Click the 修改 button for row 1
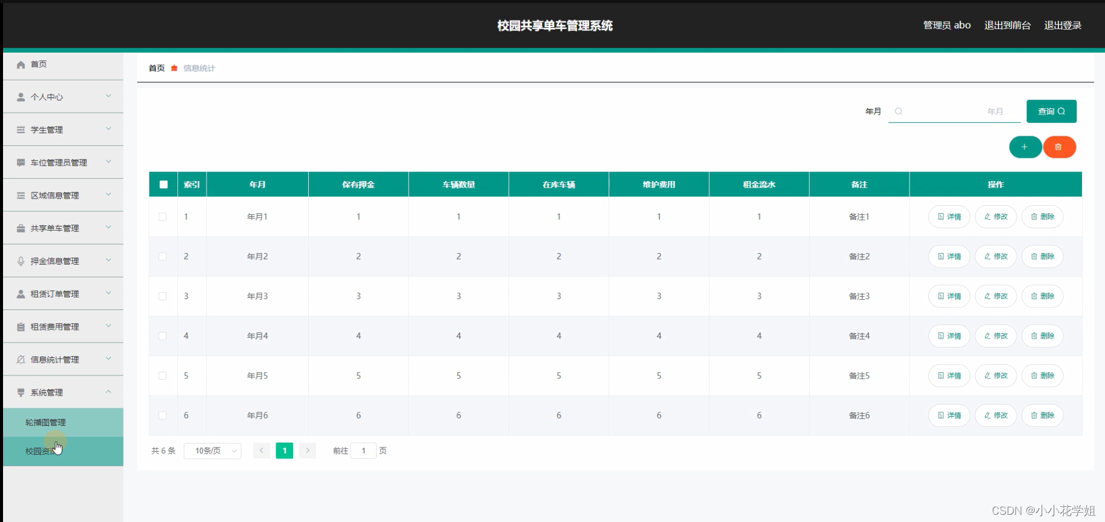The image size is (1105, 522). click(x=996, y=217)
